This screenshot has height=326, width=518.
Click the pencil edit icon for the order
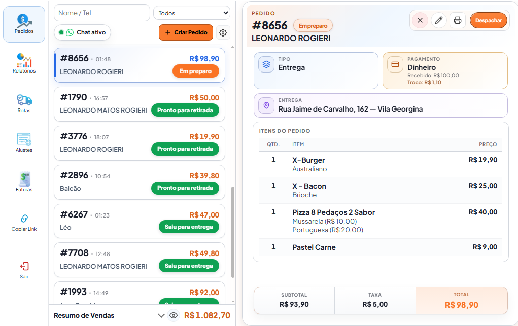tap(439, 20)
